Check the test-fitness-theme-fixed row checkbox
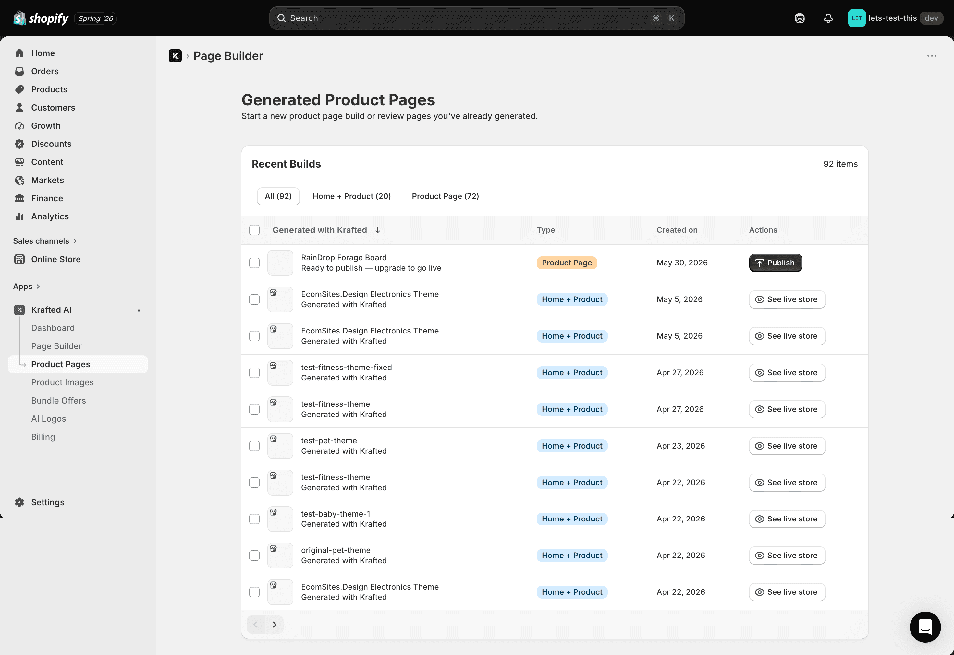954x655 pixels. 254,373
